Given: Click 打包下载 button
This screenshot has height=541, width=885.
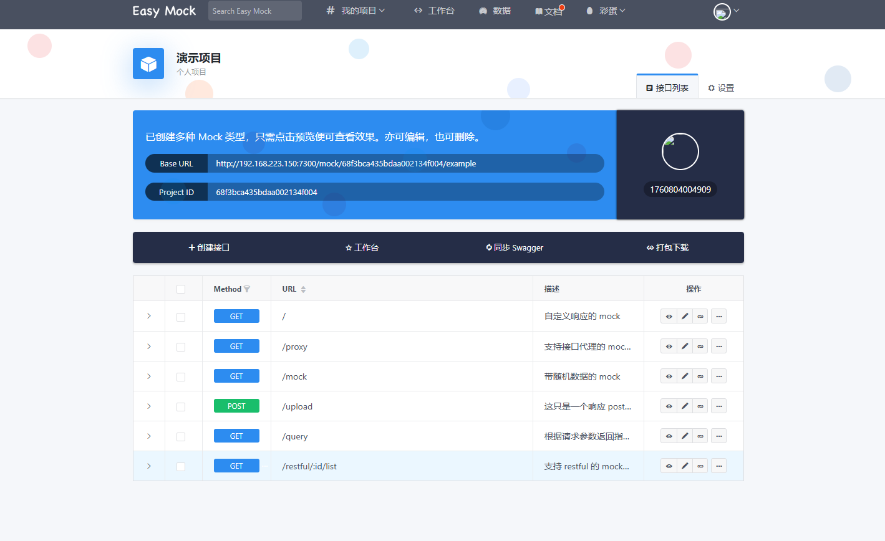Looking at the screenshot, I should (x=667, y=247).
